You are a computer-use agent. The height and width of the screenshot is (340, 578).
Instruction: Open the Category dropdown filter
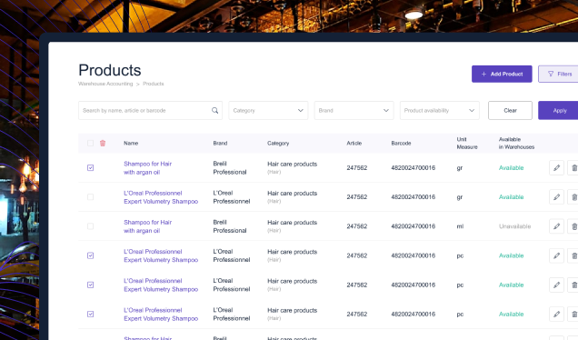[x=268, y=110]
